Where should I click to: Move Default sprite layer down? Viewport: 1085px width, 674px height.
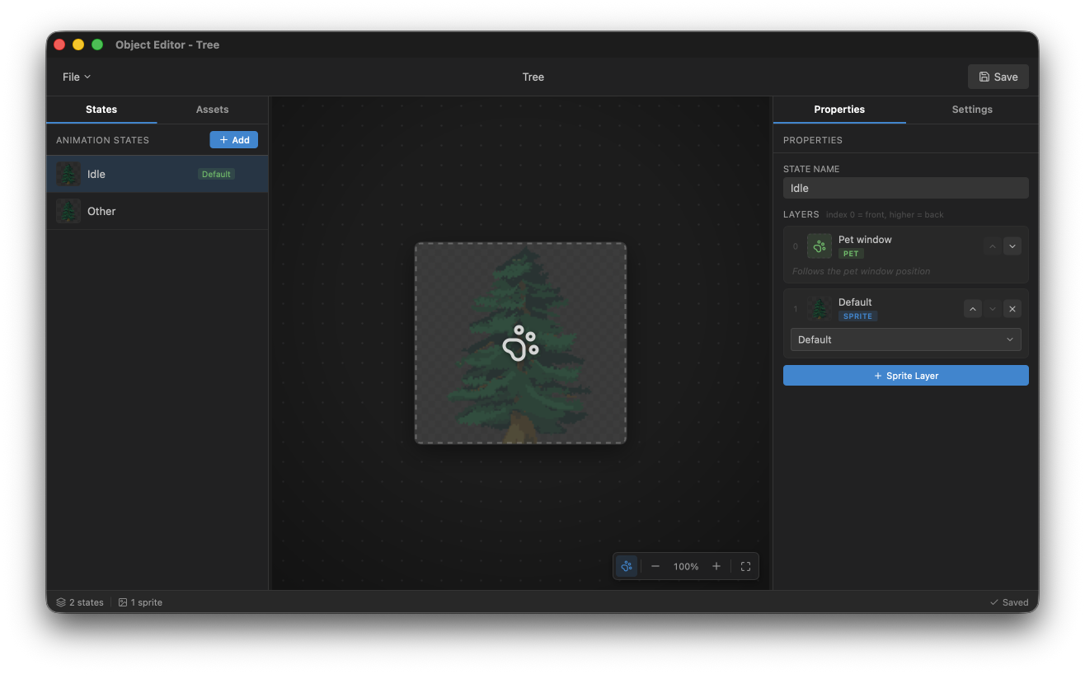993,309
